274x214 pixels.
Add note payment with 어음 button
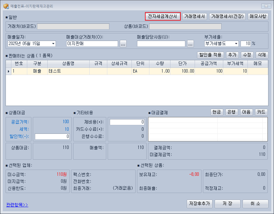[246, 112]
